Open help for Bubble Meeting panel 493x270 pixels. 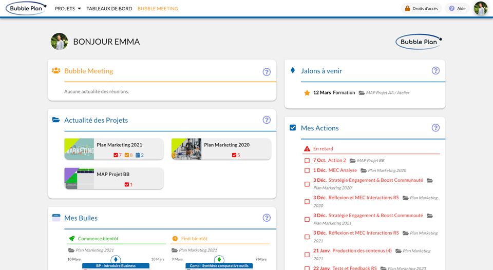pos(267,72)
